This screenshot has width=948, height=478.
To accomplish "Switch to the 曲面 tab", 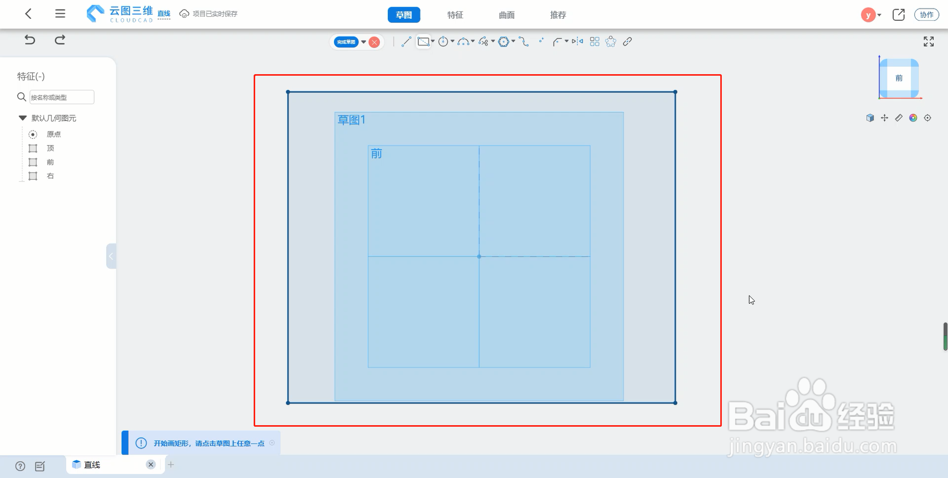I will click(507, 15).
